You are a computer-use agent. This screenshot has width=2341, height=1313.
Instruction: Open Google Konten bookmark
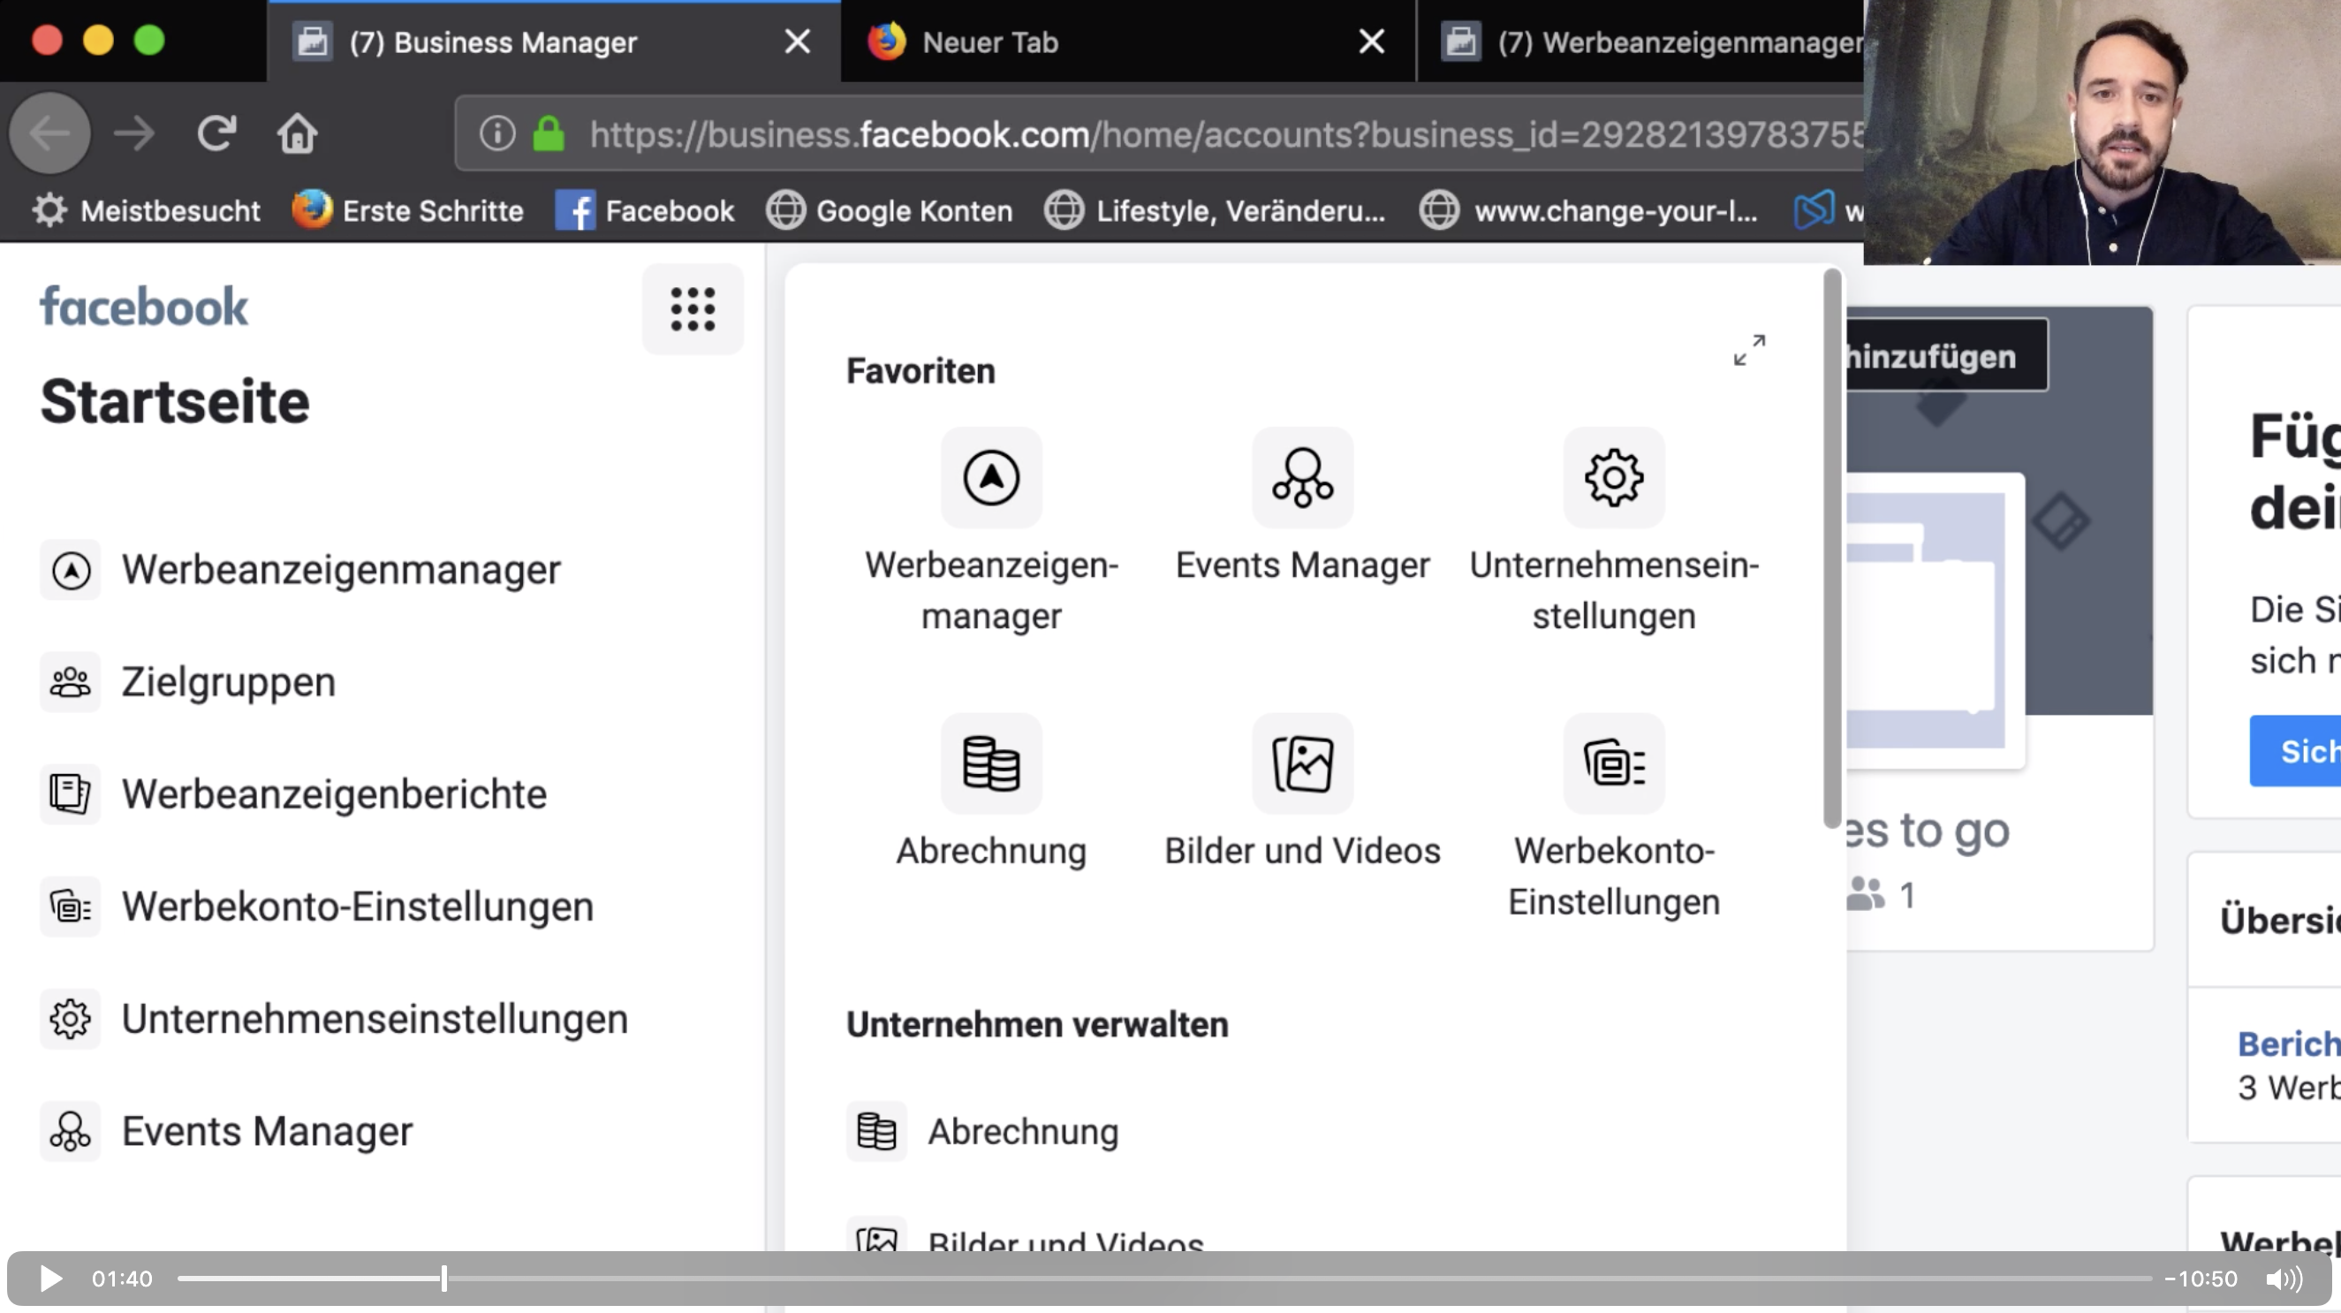(889, 211)
